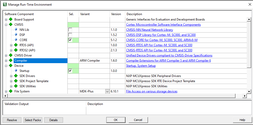
Task: Click the green diamond icon beside SDK Drivers
Action: [16, 76]
